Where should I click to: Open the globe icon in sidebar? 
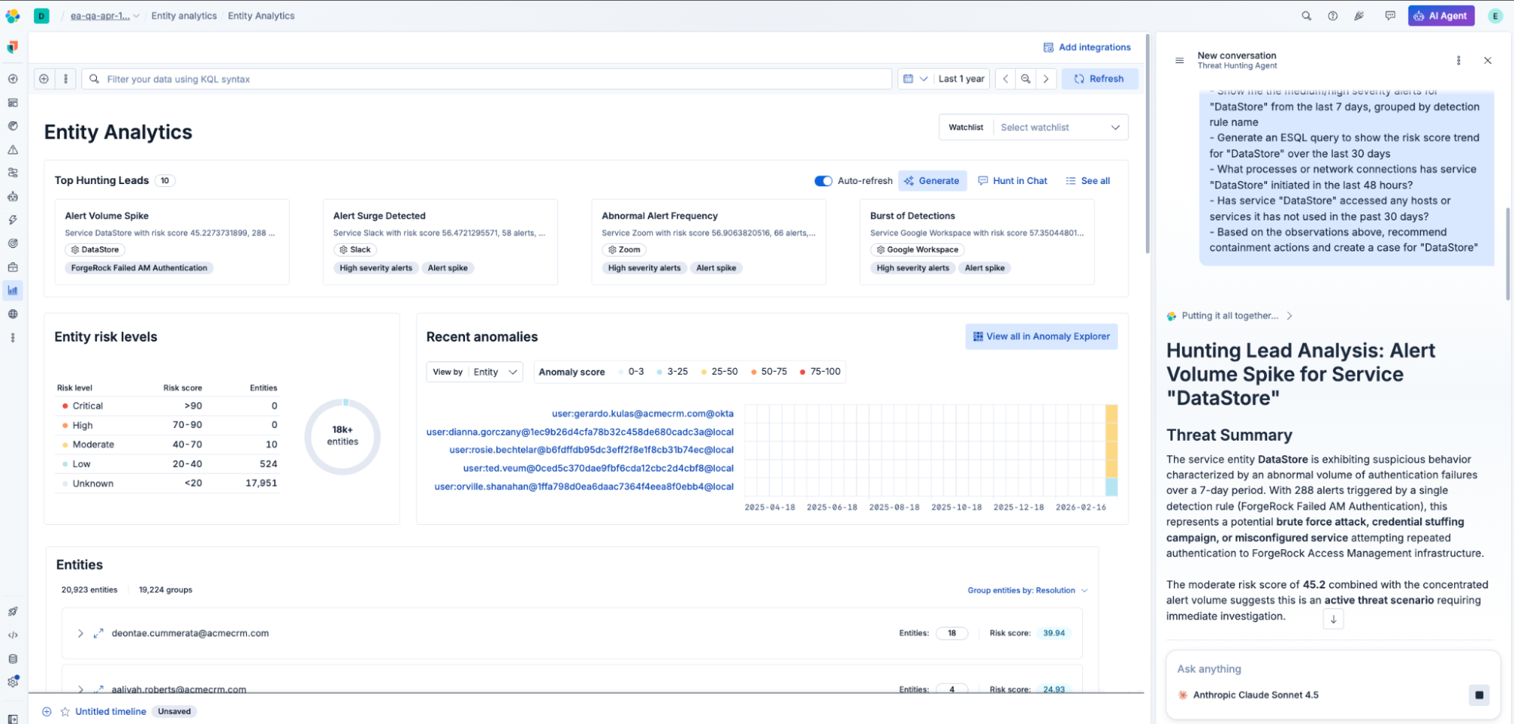coord(13,314)
